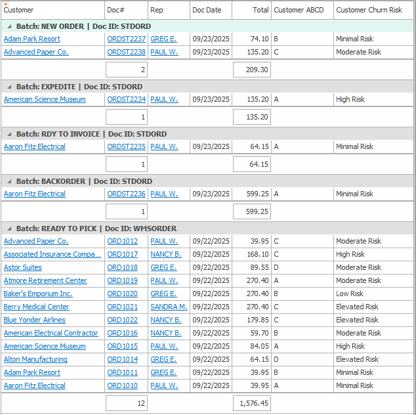
Task: Click the orange filter icon in Customer header
Action: pos(6,5)
